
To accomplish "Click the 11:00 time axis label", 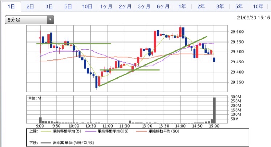I will [x=107, y=126].
